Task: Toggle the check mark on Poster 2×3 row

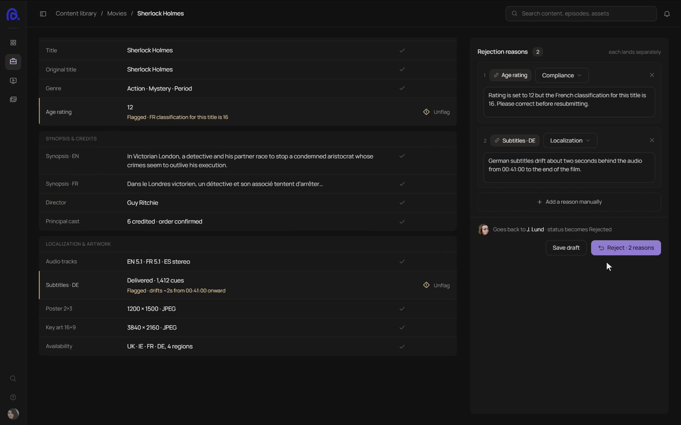Action: pyautogui.click(x=402, y=309)
